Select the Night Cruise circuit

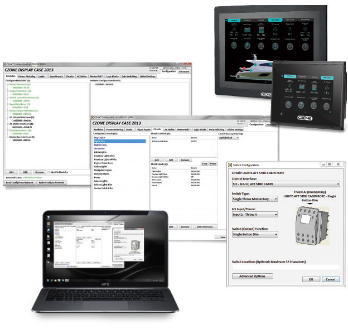100,145
